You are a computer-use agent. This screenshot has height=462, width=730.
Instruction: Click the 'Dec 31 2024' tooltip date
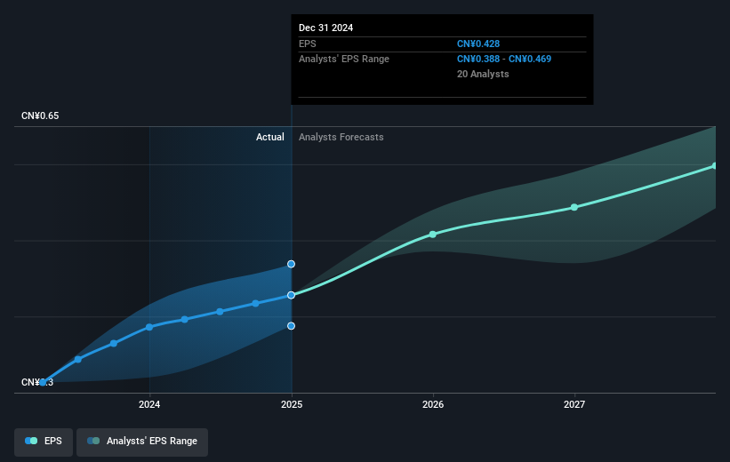[x=326, y=28]
